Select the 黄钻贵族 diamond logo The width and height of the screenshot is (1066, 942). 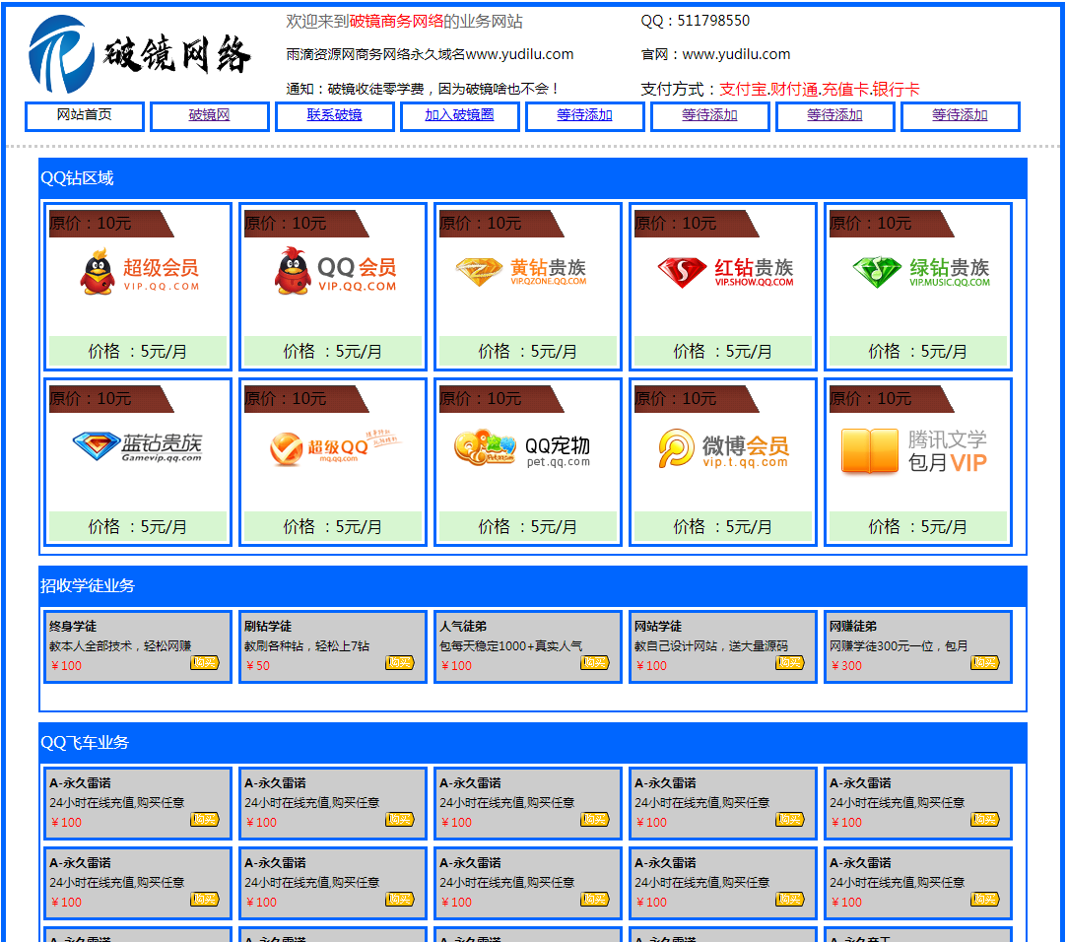click(x=521, y=271)
